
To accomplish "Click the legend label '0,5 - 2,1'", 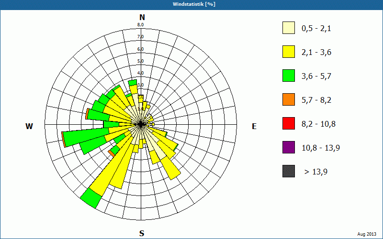I will coord(316,29).
